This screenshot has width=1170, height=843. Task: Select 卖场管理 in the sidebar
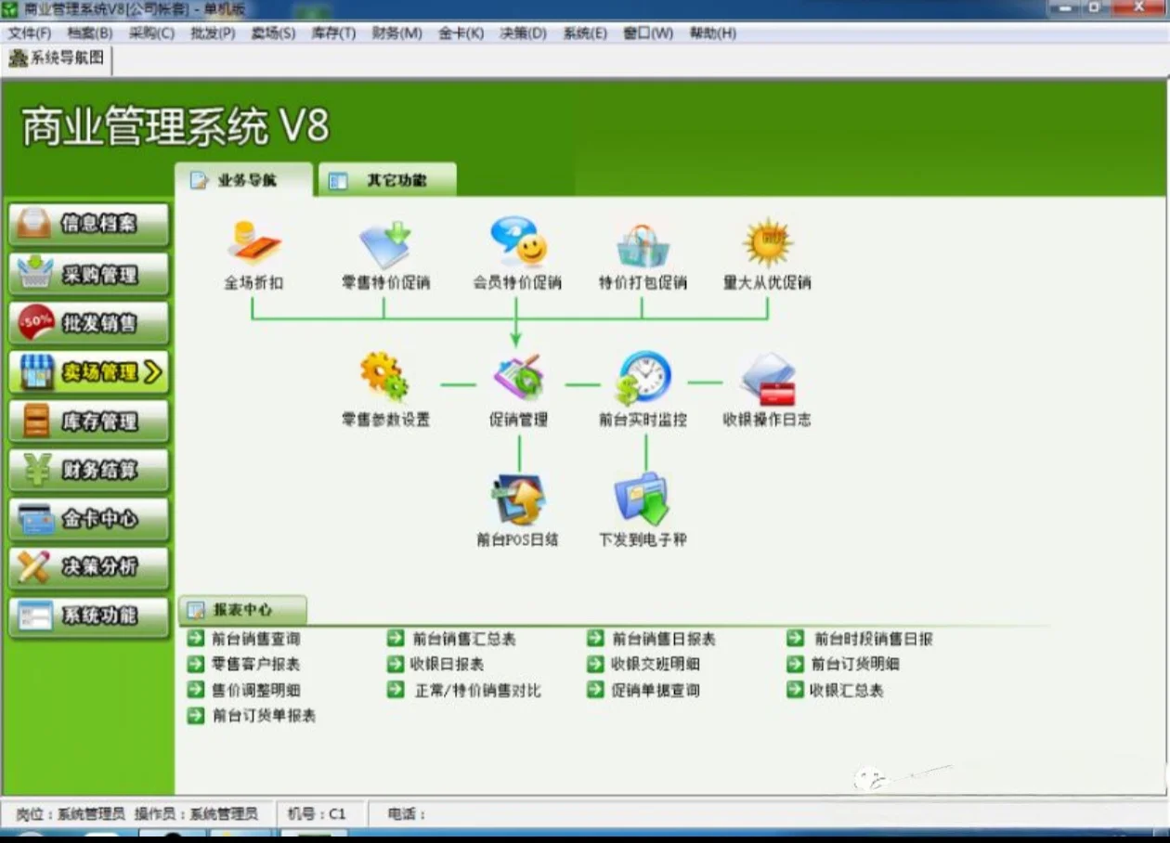pyautogui.click(x=89, y=372)
